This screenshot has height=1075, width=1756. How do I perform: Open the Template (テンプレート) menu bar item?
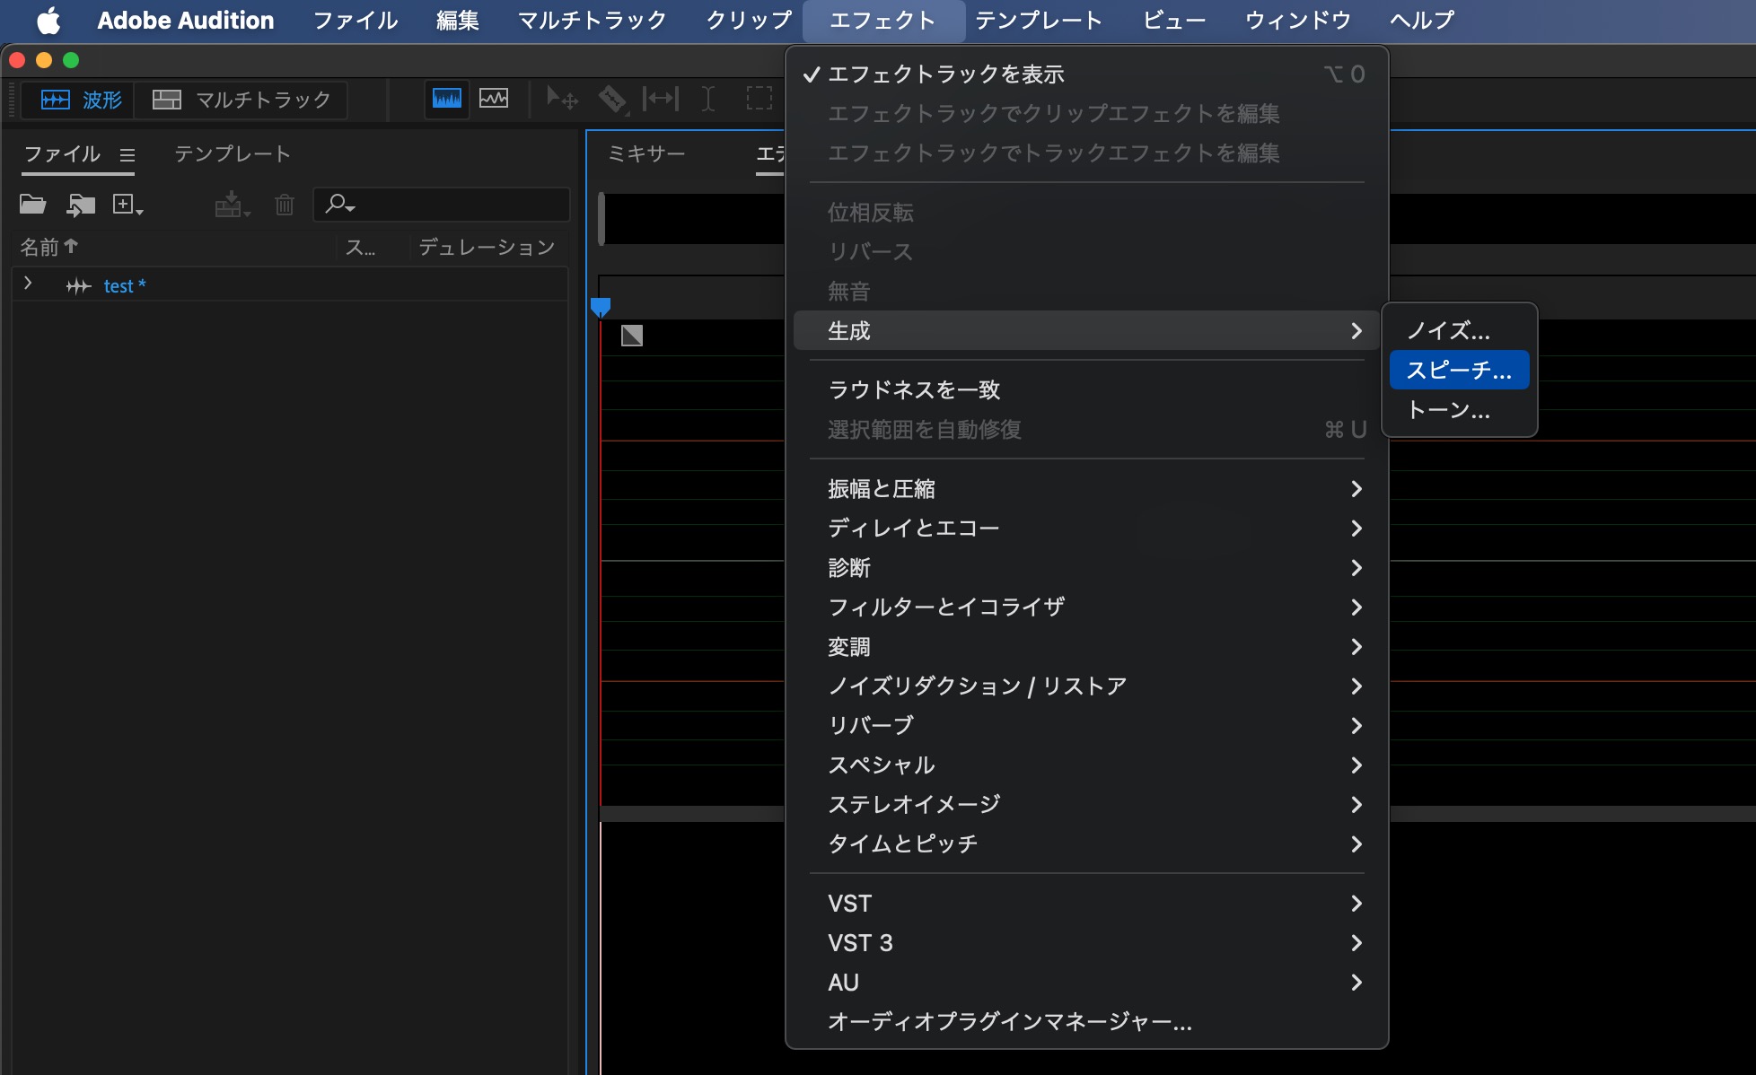click(x=1039, y=20)
